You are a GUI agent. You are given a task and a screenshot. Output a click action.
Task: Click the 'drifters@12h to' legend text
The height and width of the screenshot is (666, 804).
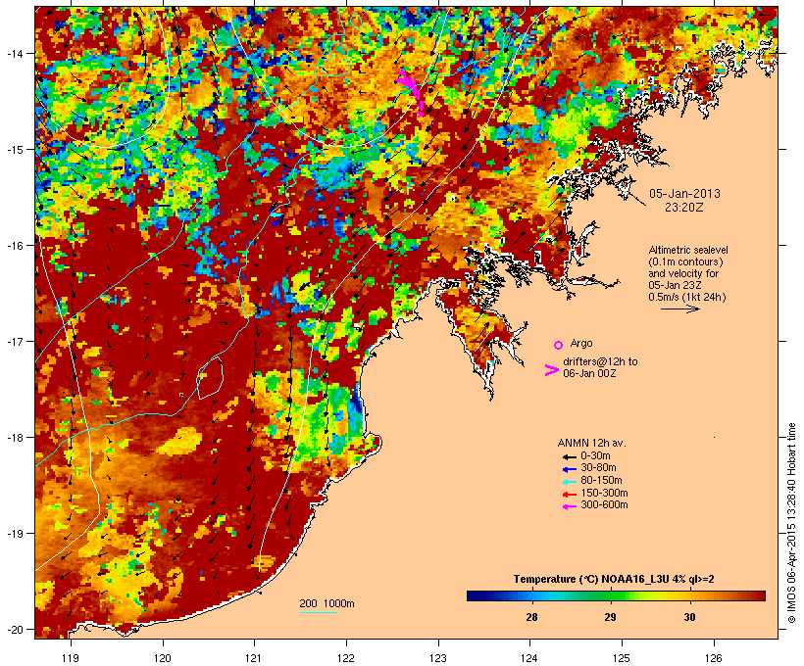point(600,361)
